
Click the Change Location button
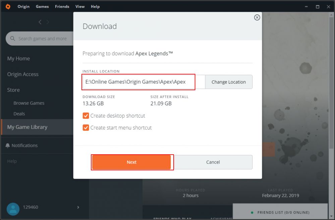click(229, 82)
